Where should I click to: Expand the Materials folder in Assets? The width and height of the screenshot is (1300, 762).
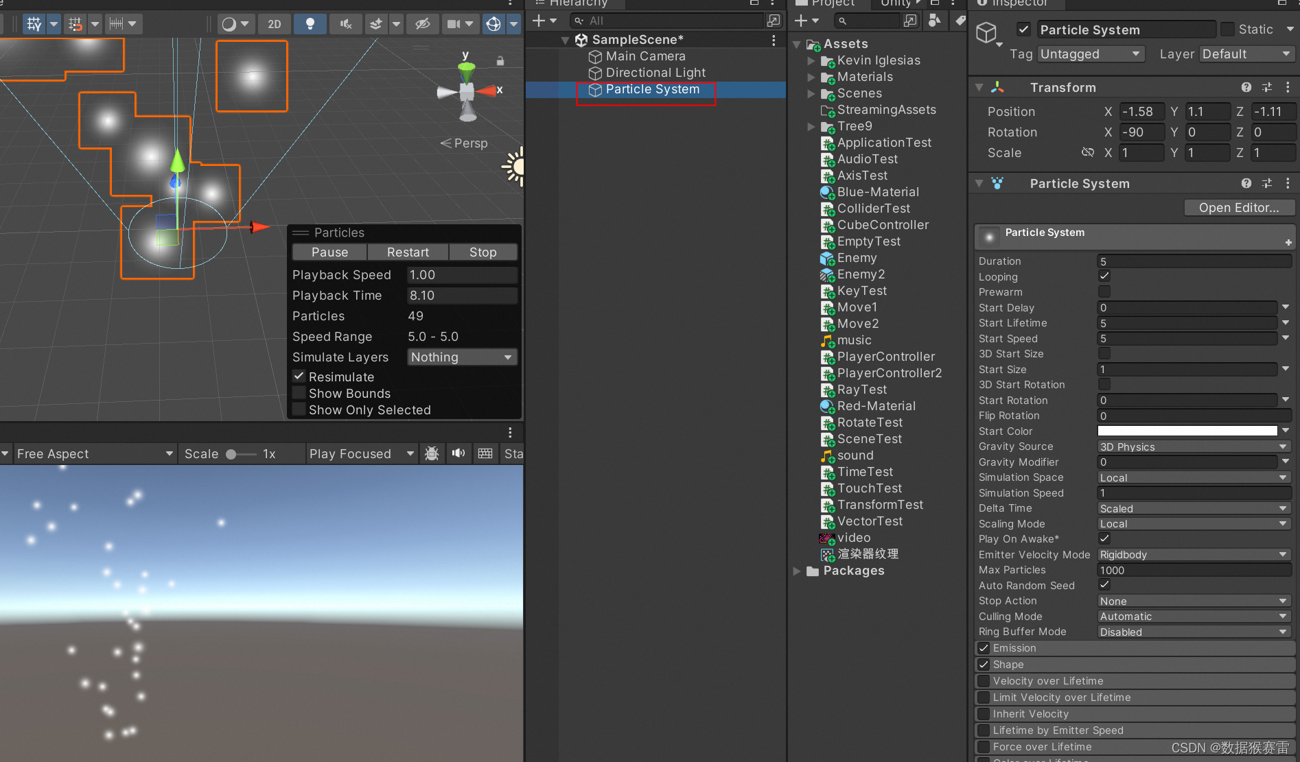[811, 77]
